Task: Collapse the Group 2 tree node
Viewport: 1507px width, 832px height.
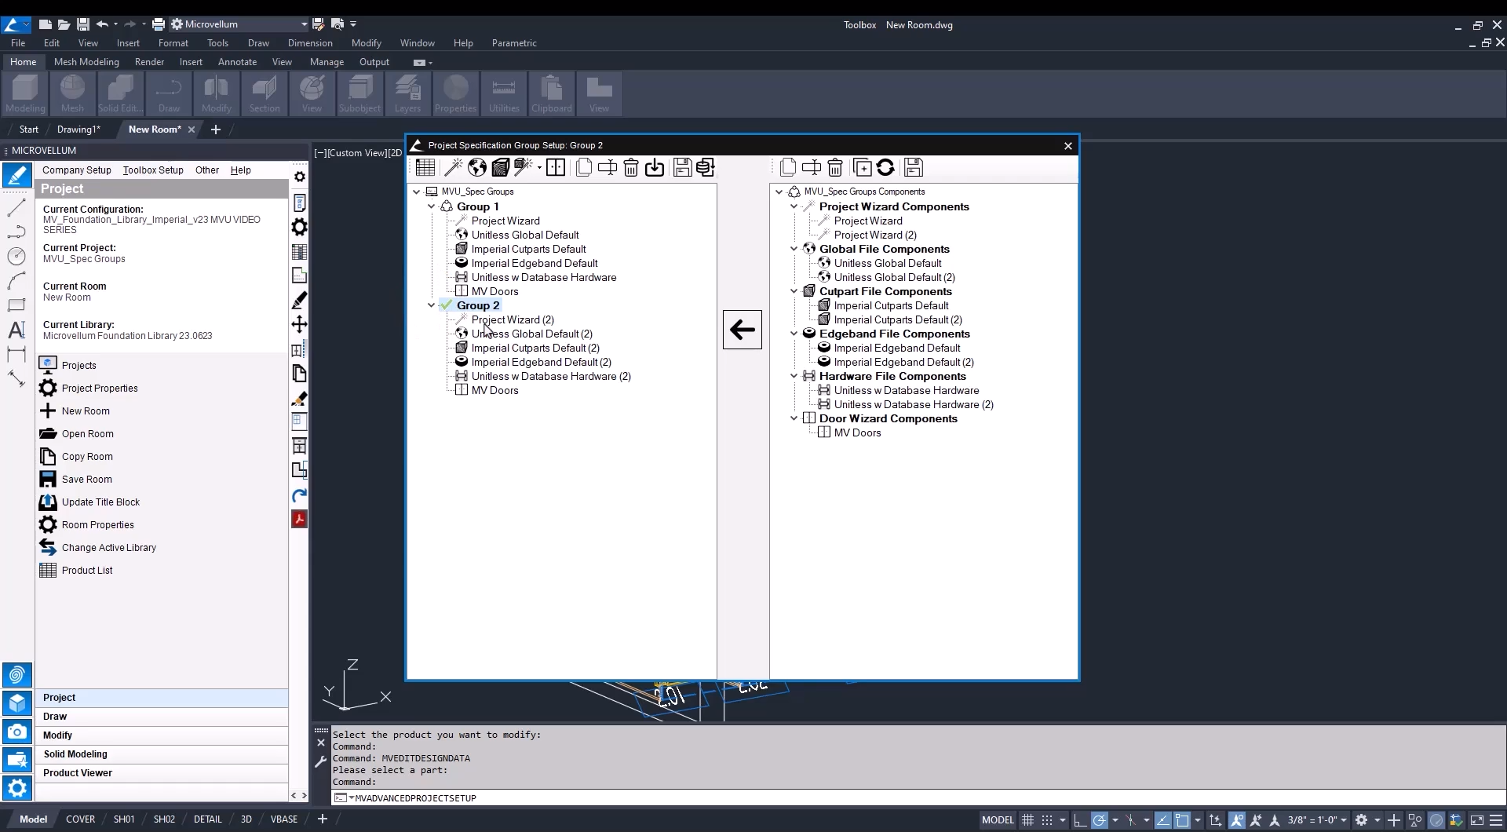Action: tap(431, 305)
